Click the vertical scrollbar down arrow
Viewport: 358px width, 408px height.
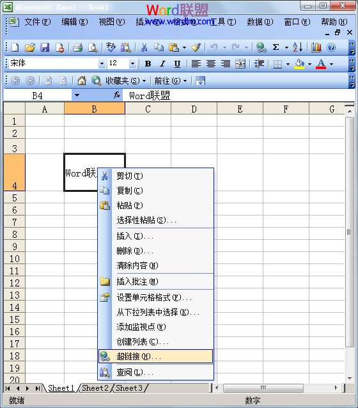[x=350, y=378]
